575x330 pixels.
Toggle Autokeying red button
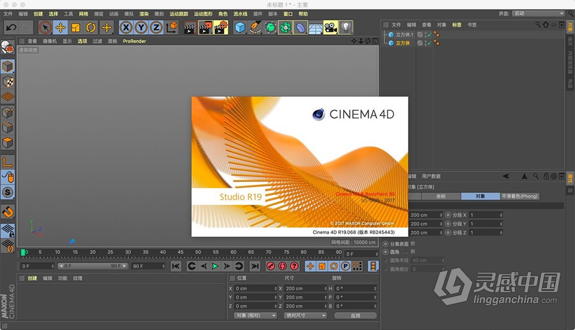point(282,266)
